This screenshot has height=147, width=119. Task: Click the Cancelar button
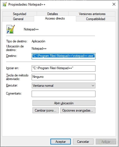point(83,142)
